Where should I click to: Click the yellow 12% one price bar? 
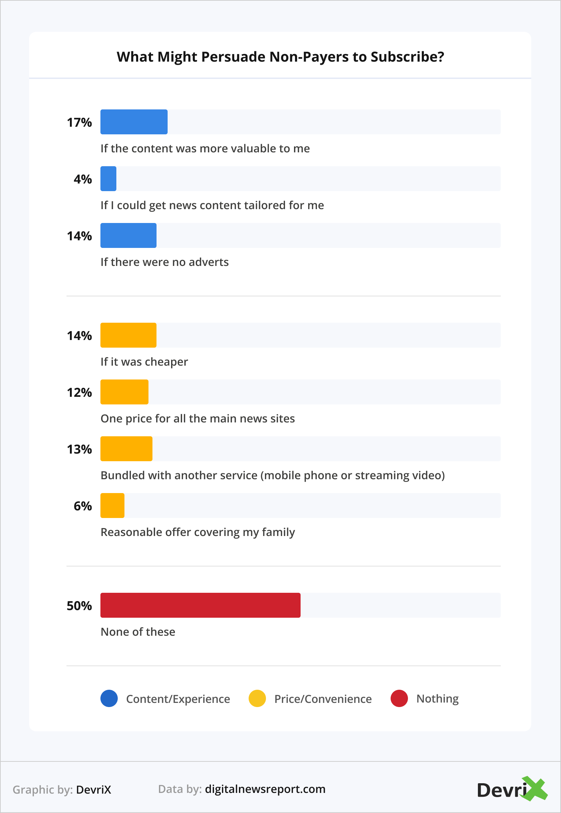point(124,392)
